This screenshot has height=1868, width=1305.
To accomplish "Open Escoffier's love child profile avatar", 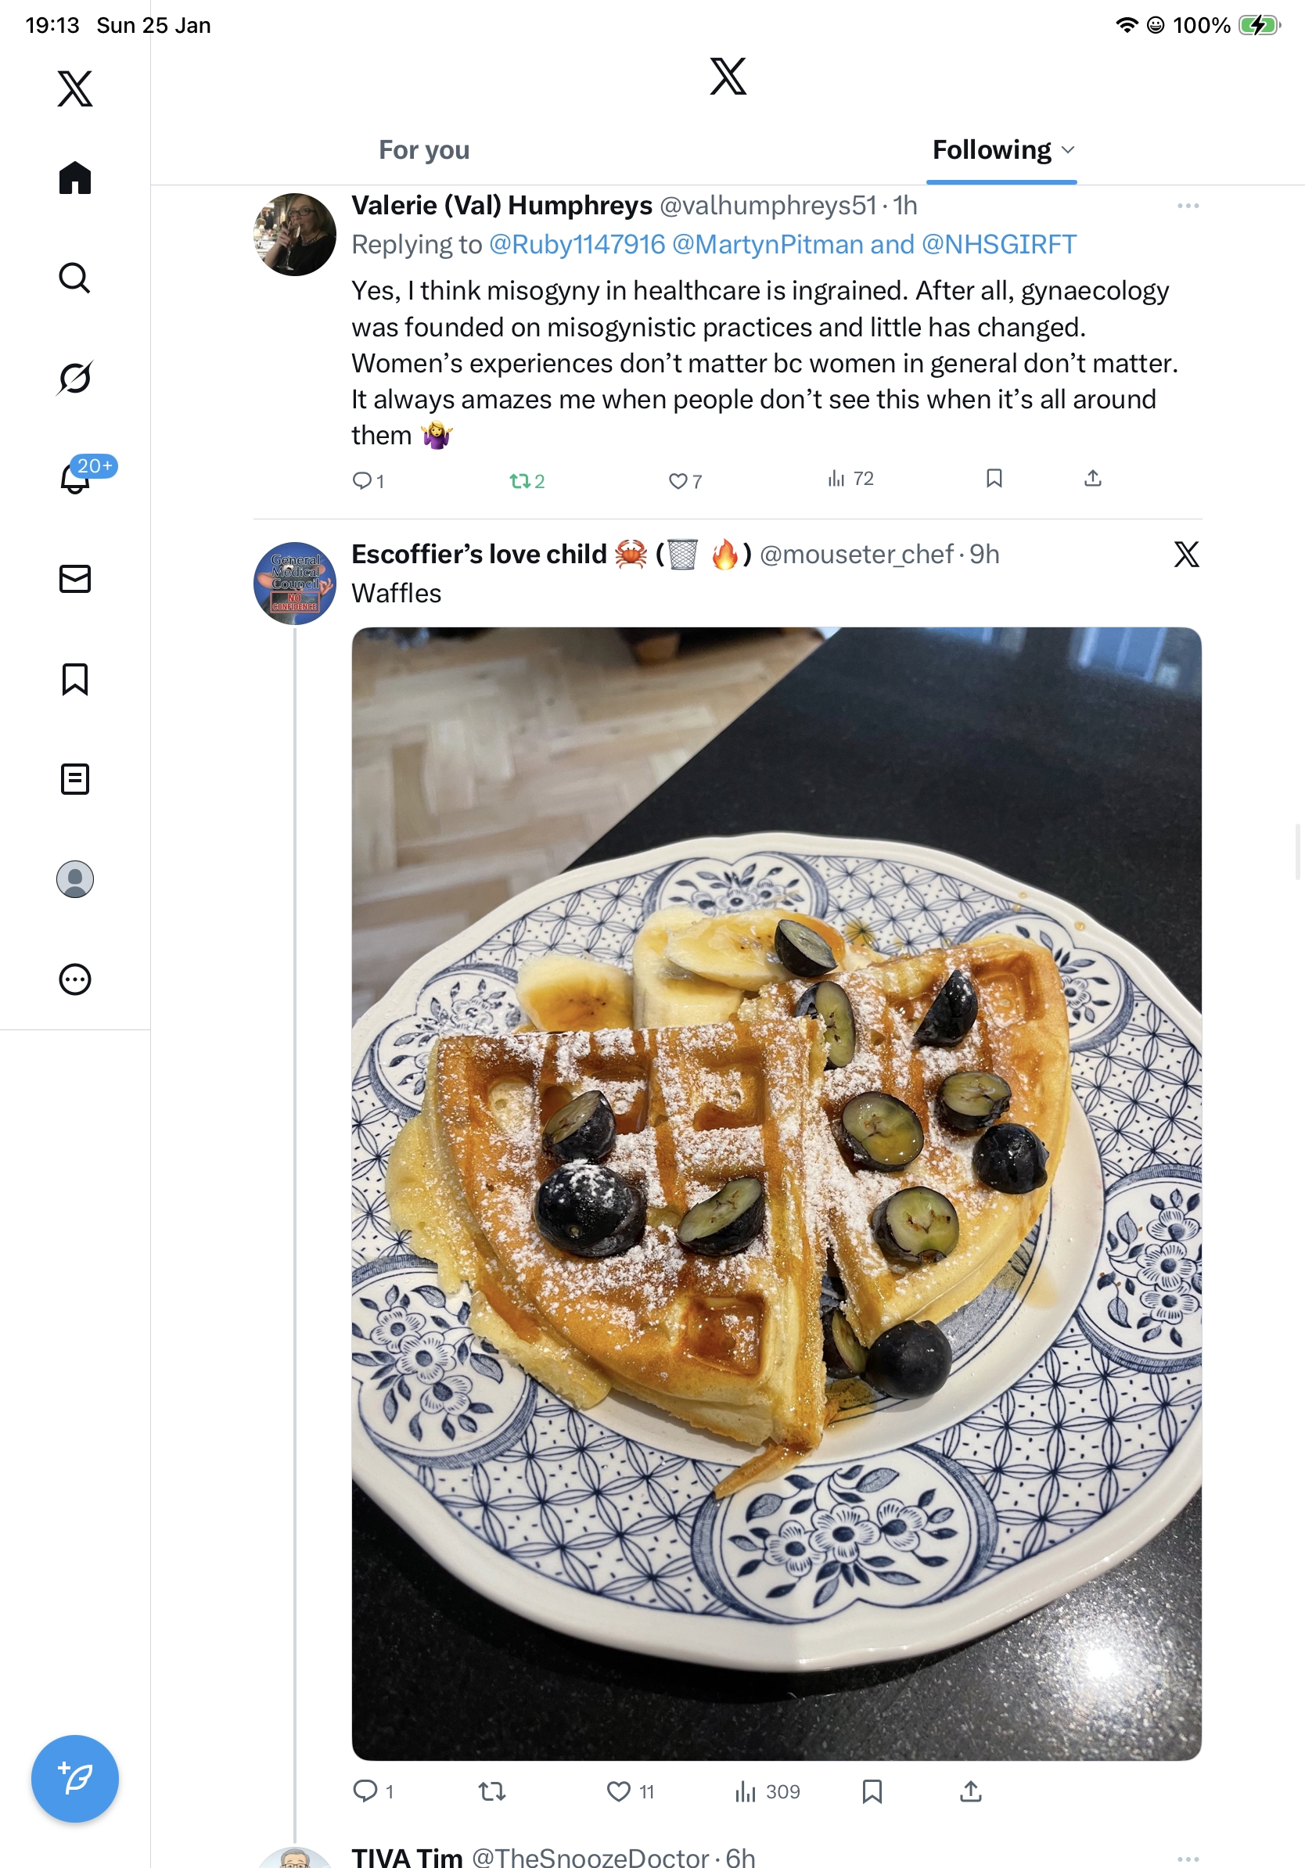I will pyautogui.click(x=294, y=584).
